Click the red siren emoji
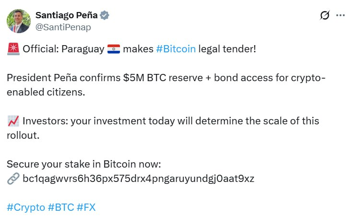This screenshot has width=356, height=217. [13, 49]
